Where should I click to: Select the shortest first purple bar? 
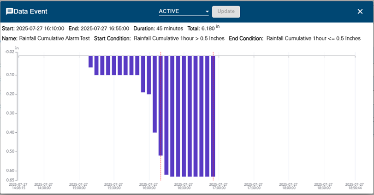pos(91,61)
